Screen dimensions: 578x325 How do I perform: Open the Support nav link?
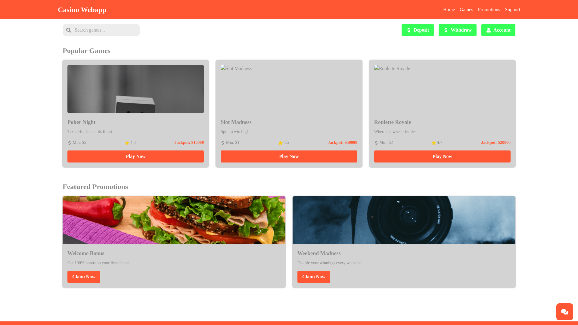tap(512, 10)
